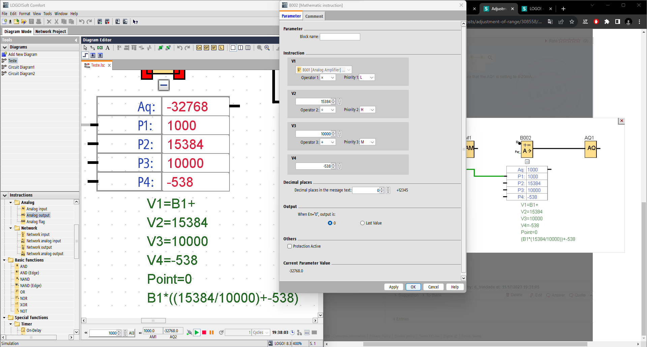Click the Save icon in main toolbar
Viewport: 647px width, 347px height.
click(x=31, y=22)
